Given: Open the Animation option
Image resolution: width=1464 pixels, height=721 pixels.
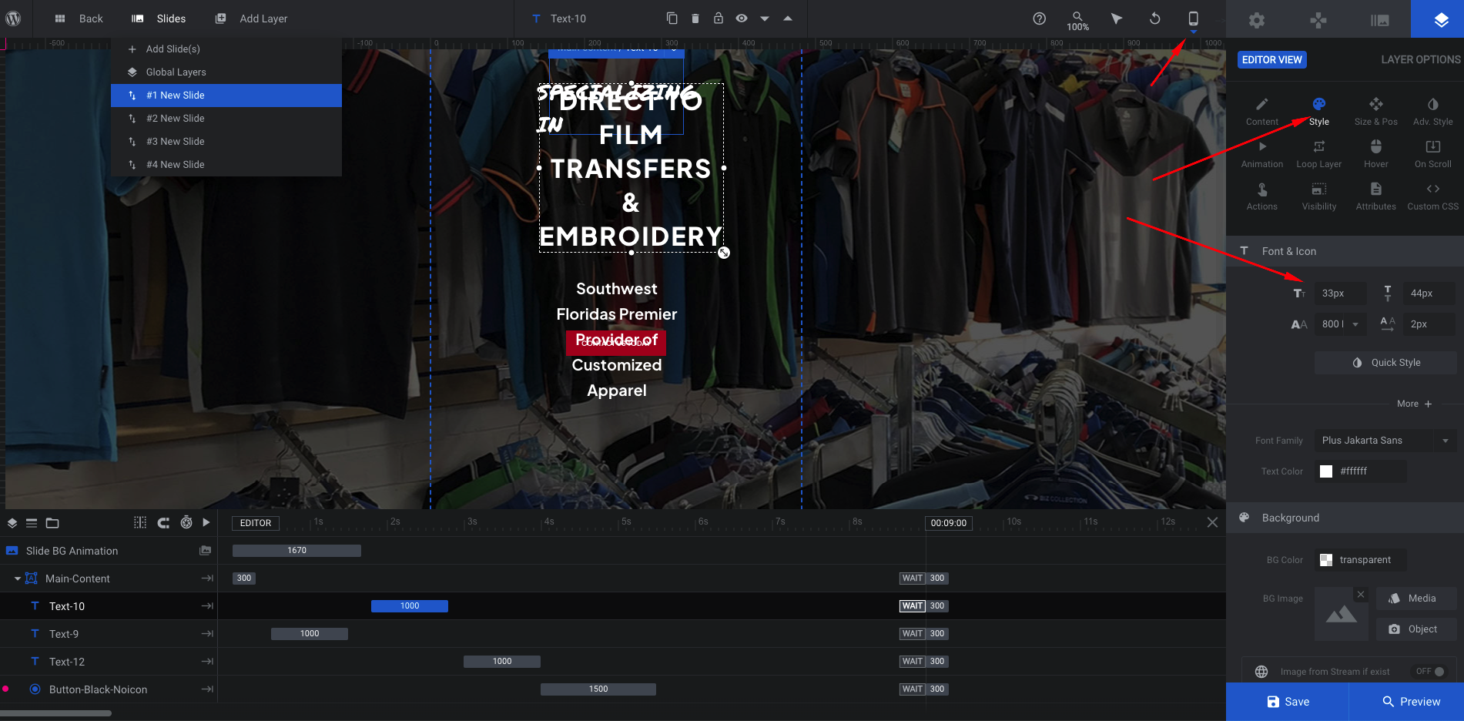Looking at the screenshot, I should [x=1261, y=154].
